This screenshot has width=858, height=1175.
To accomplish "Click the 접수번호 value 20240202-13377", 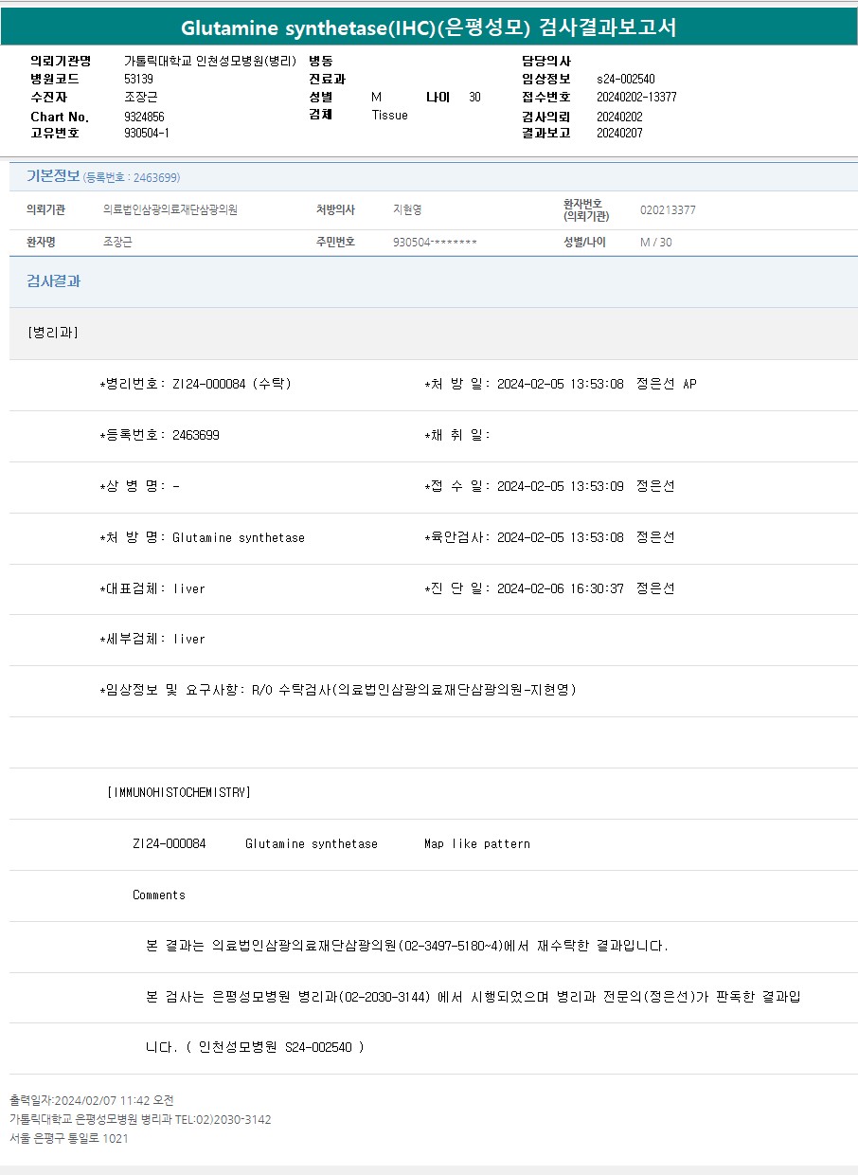I will point(636,97).
